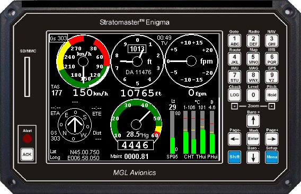Click the Baro+ up arrow key

[x=253, y=121]
